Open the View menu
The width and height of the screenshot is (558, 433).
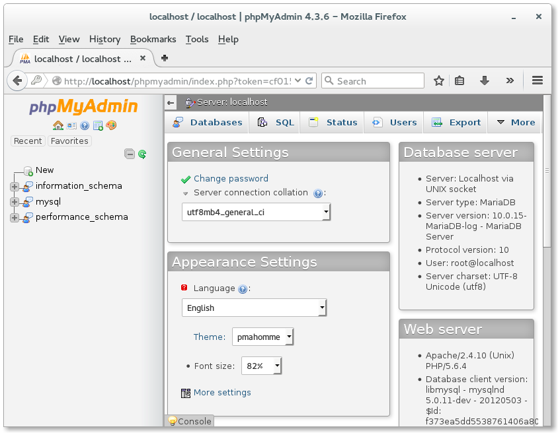point(69,39)
